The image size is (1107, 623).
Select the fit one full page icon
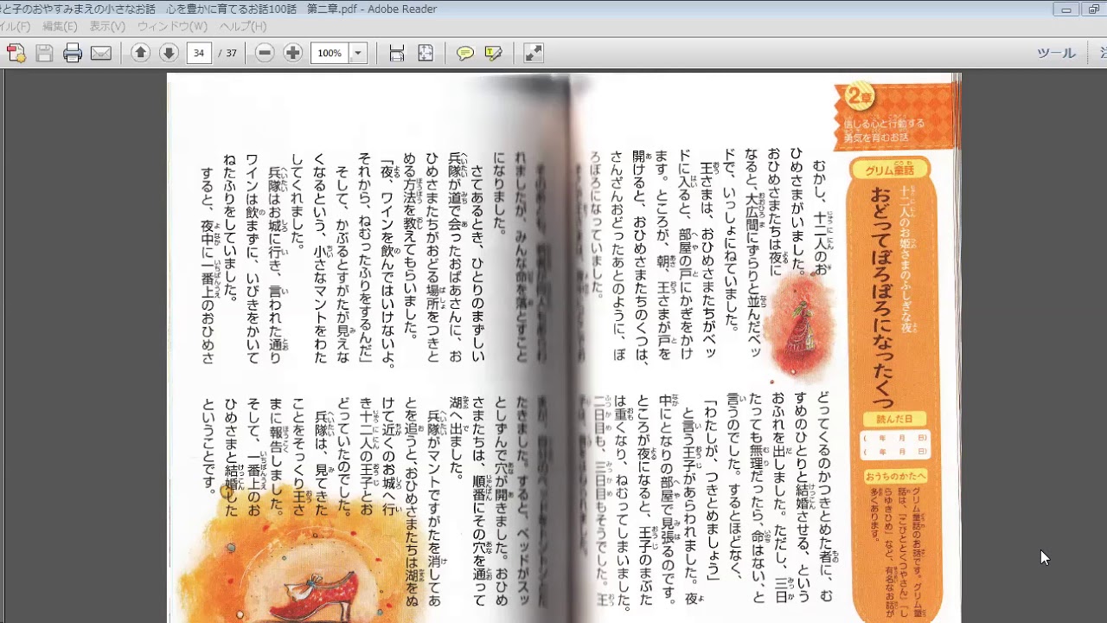[x=426, y=54]
